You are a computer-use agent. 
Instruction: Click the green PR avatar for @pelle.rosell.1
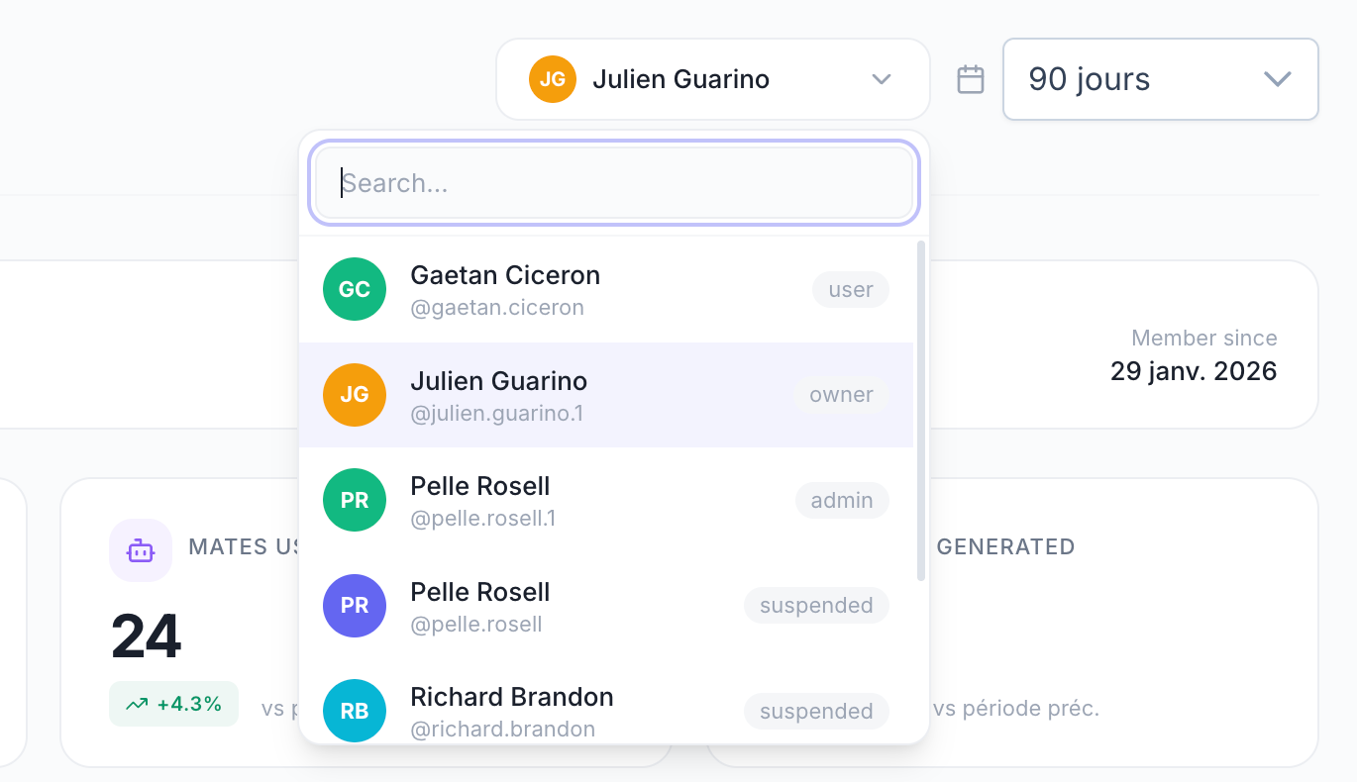point(355,500)
